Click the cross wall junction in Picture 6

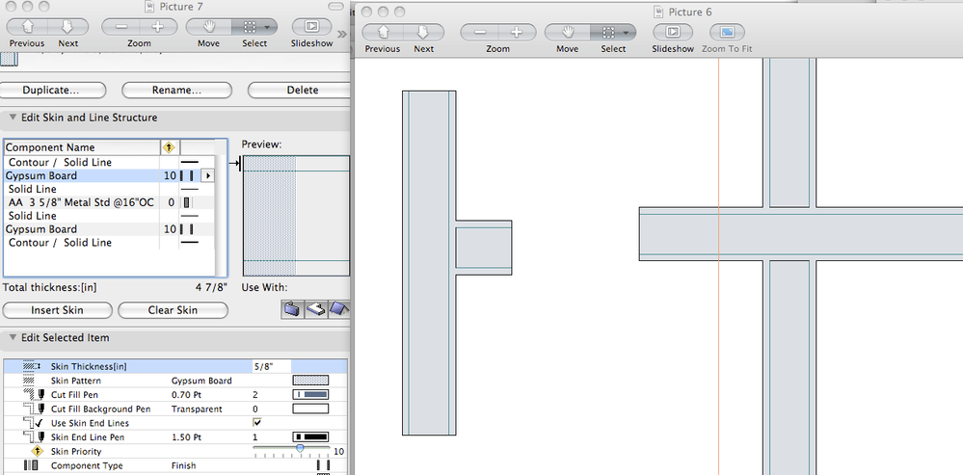tap(789, 234)
